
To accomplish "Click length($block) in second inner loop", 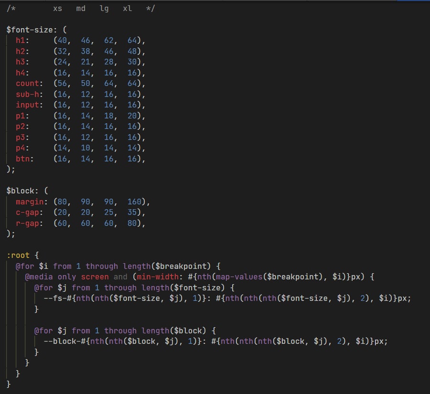I will pyautogui.click(x=174, y=330).
